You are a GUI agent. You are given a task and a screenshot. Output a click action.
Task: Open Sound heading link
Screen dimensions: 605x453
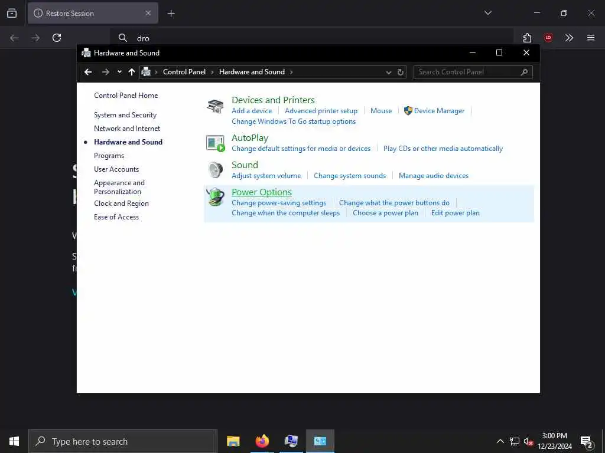click(x=245, y=165)
